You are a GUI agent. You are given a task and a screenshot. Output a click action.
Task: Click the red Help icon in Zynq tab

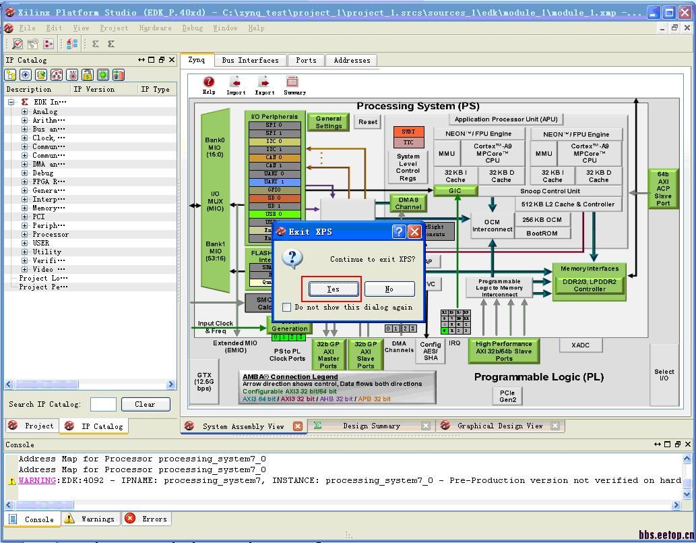point(209,82)
